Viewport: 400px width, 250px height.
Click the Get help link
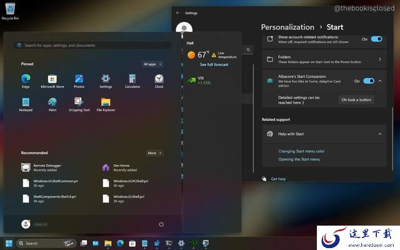pyautogui.click(x=278, y=179)
